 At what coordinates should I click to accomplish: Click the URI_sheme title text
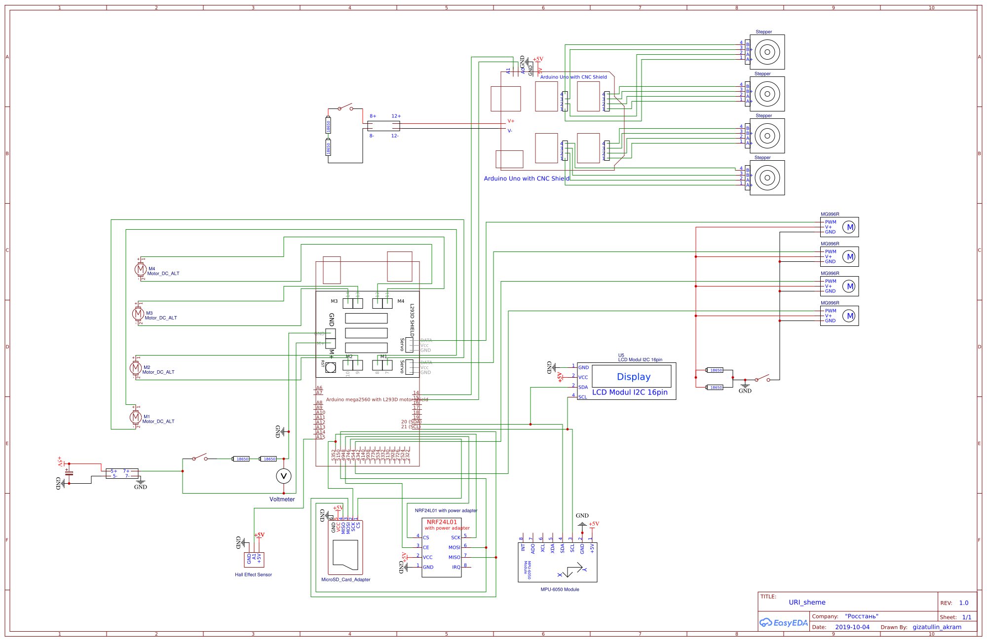[807, 602]
